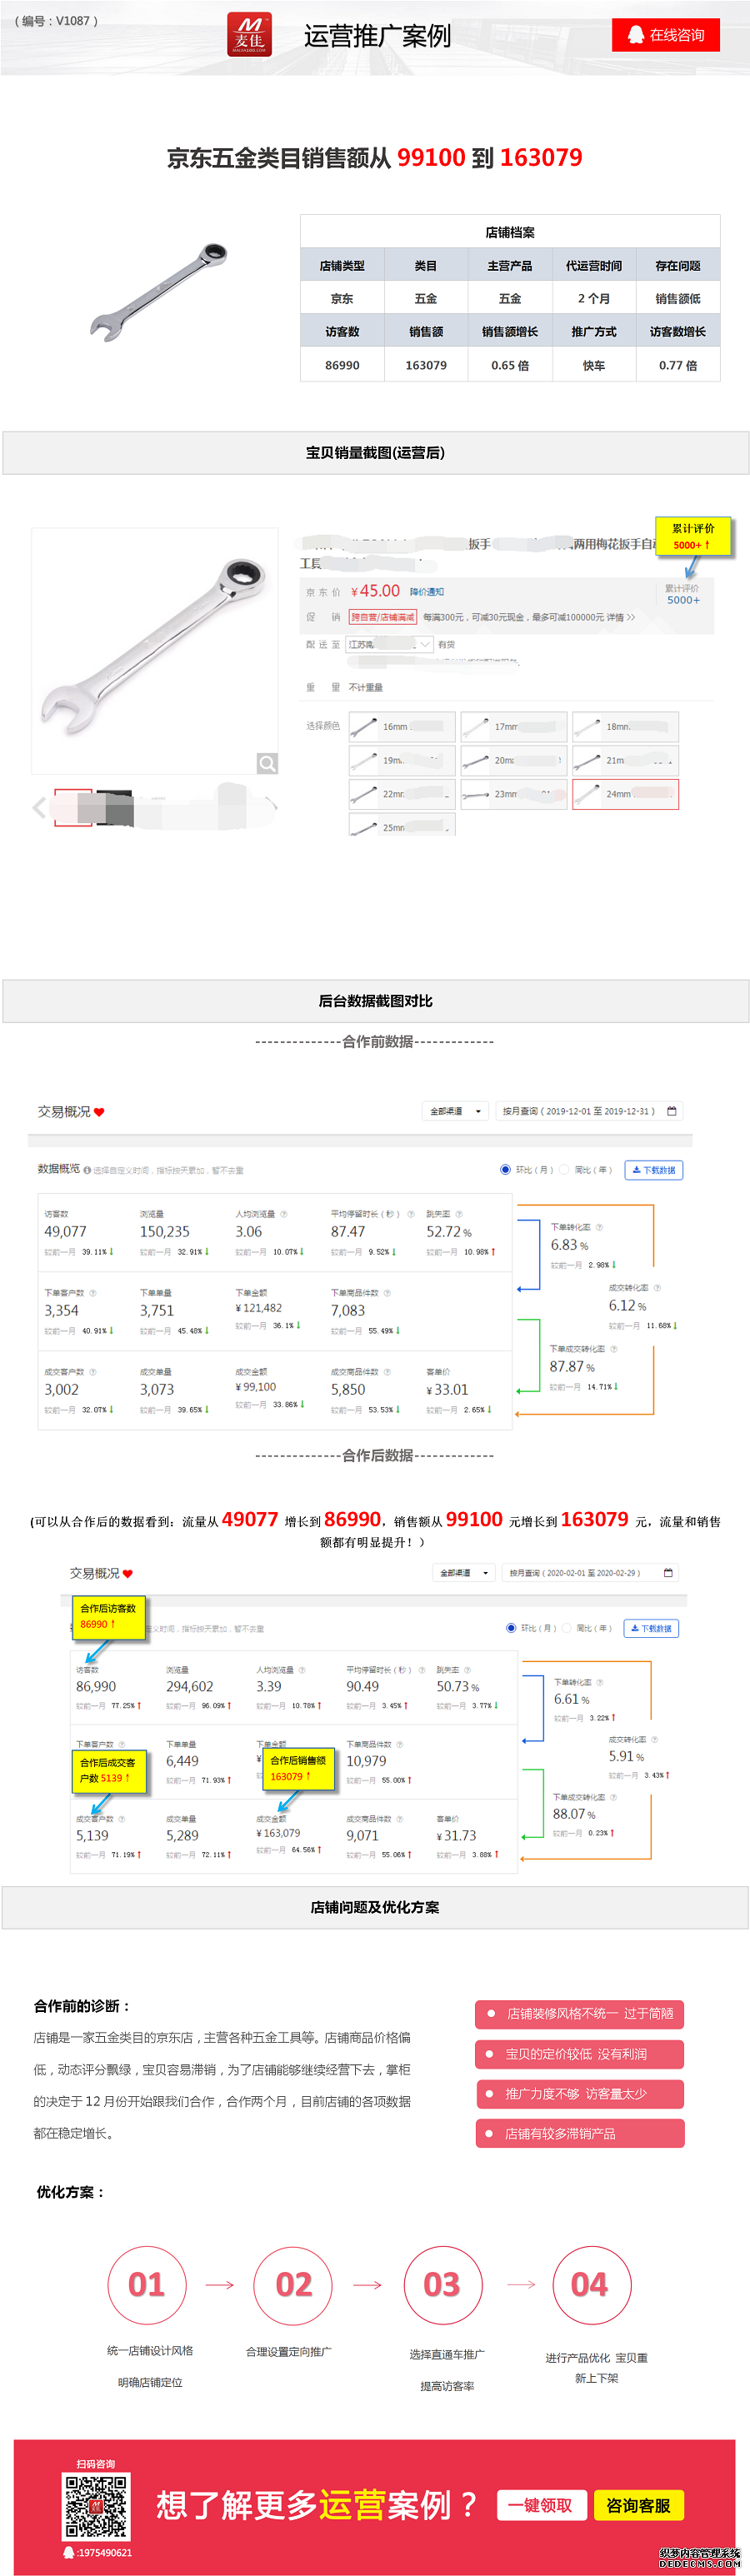Click the 降价通知 link beside the price

pos(427,592)
